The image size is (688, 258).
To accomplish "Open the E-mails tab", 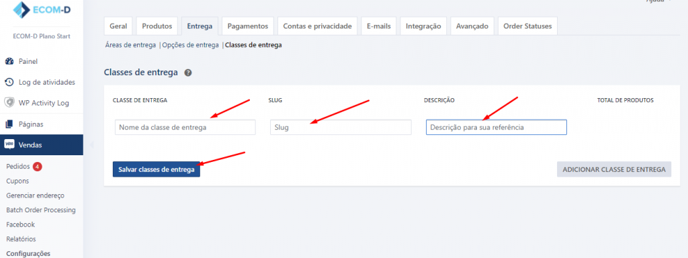I will [x=379, y=26].
